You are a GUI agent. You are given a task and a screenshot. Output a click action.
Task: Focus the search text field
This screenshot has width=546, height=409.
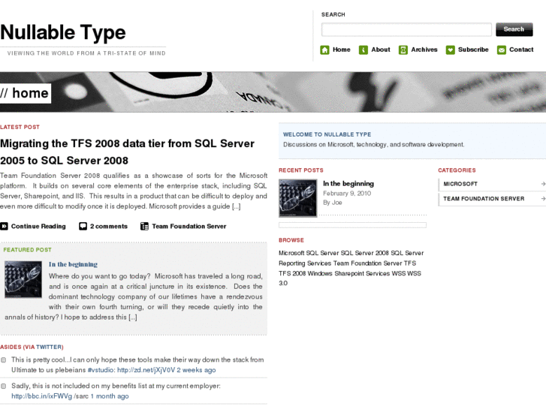pos(406,29)
